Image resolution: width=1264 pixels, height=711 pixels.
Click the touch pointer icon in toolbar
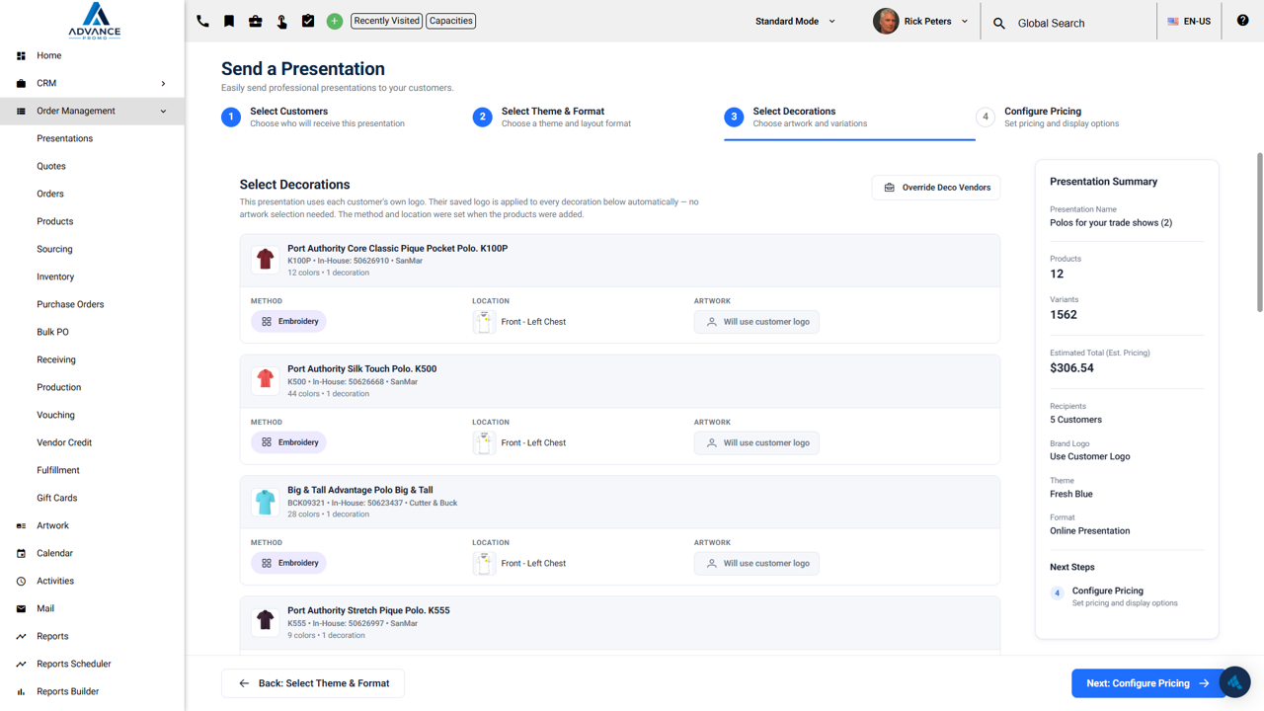[x=281, y=21]
